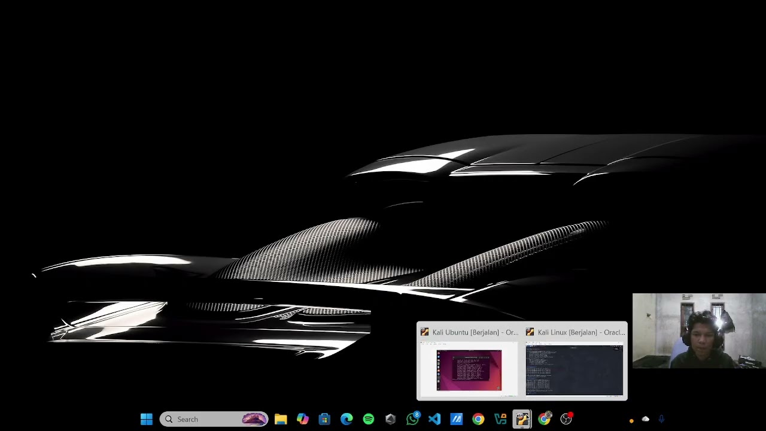Open the Windows Start menu
The image size is (766, 431).
pos(147,419)
